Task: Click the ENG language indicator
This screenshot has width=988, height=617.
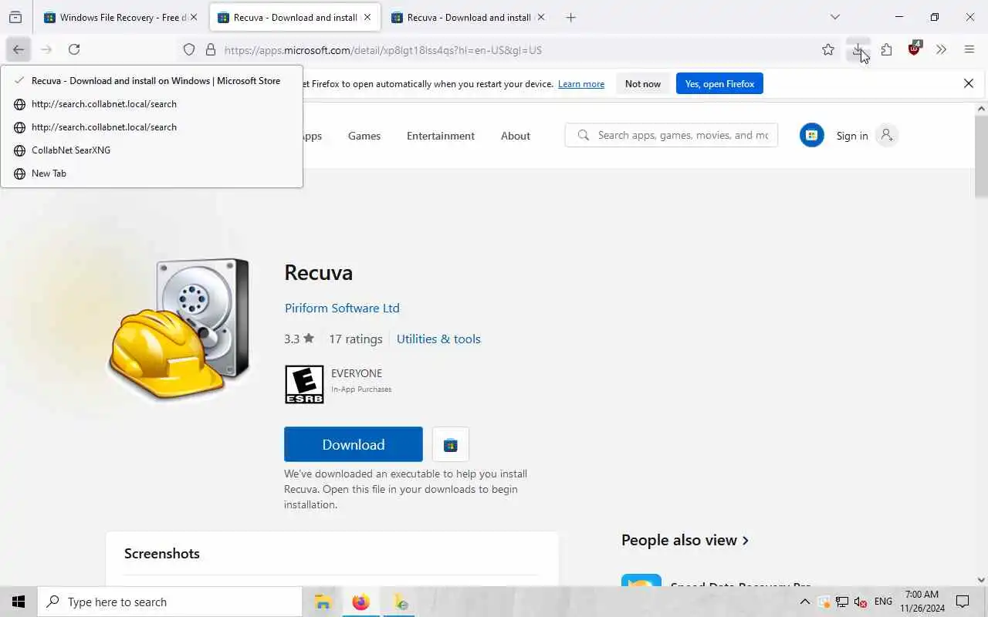Action: 883,602
